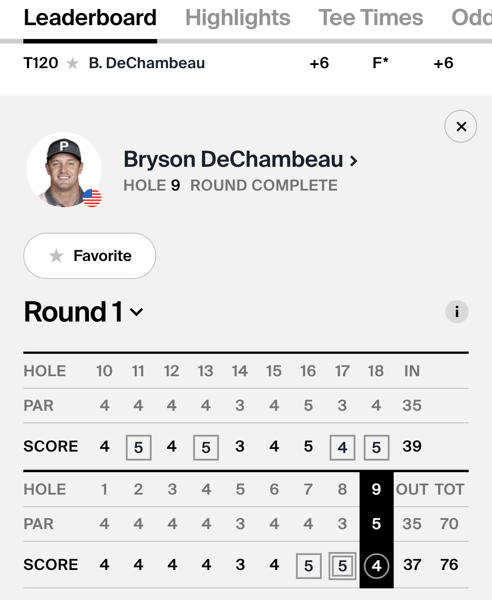The height and width of the screenshot is (600, 492).
Task: Switch to the Highlights tab
Action: (237, 18)
